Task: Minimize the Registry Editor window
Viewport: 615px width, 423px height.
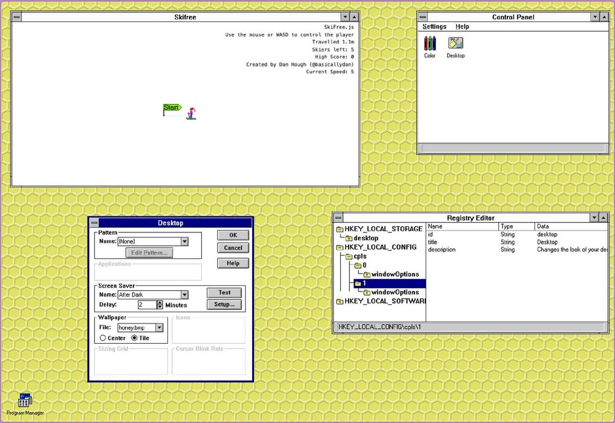Action: coord(594,218)
